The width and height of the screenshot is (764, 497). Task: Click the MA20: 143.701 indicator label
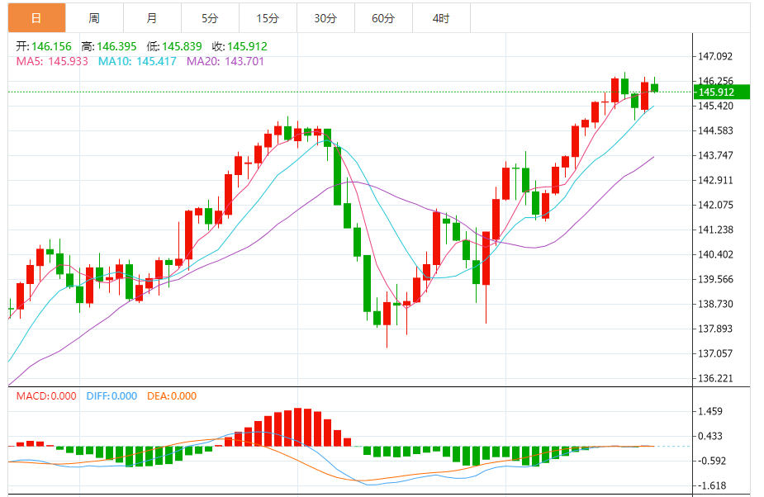[x=225, y=61]
